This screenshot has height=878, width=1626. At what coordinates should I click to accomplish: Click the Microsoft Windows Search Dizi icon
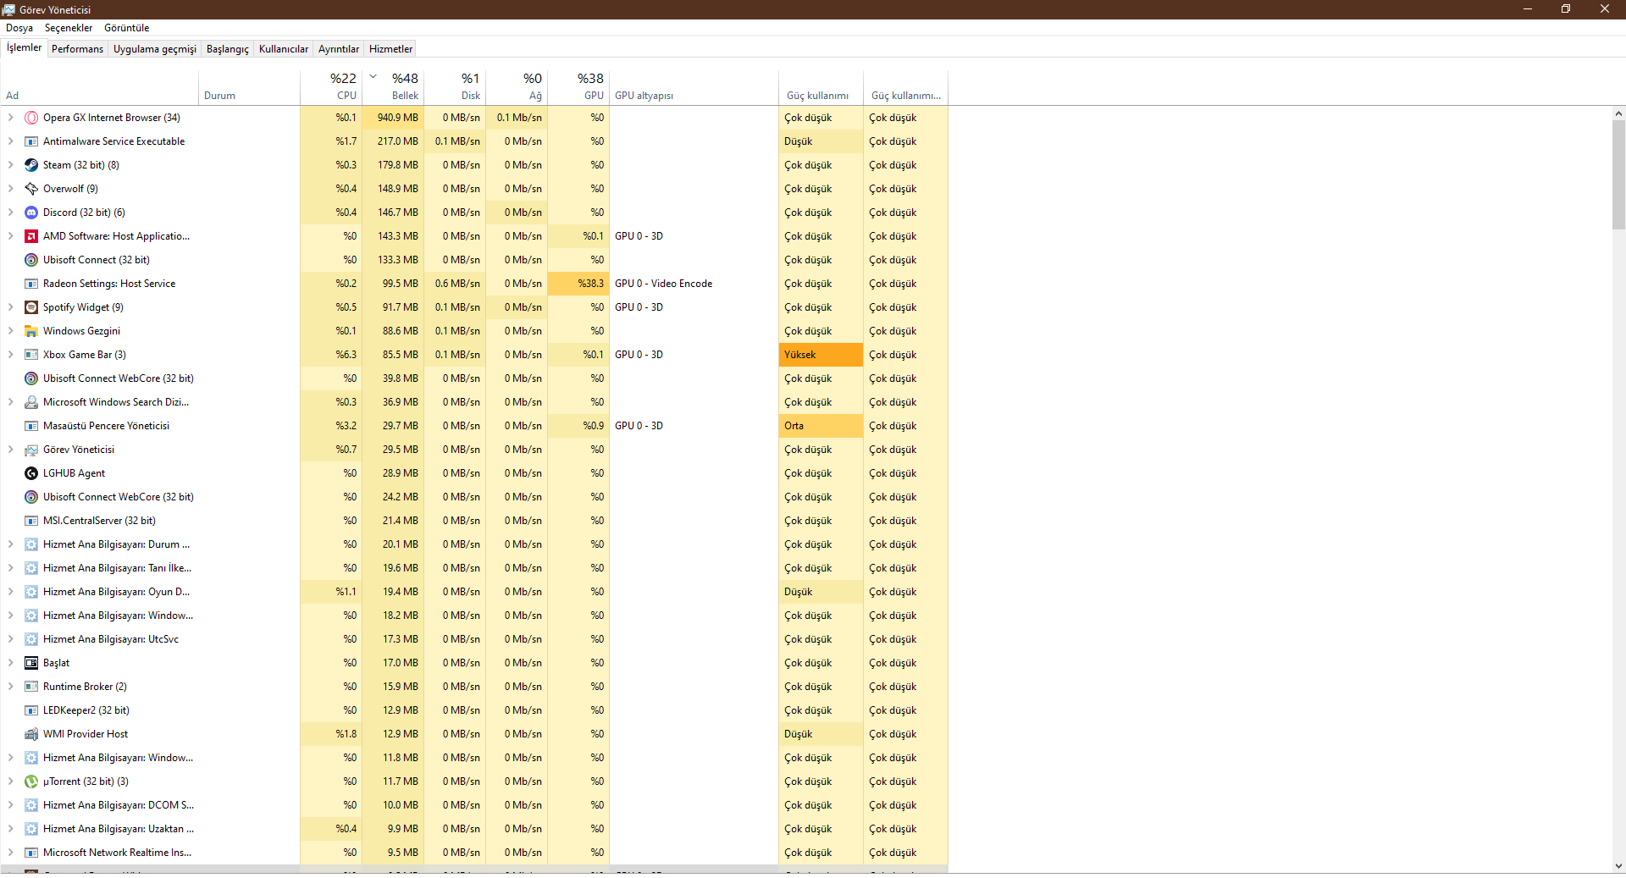click(31, 402)
